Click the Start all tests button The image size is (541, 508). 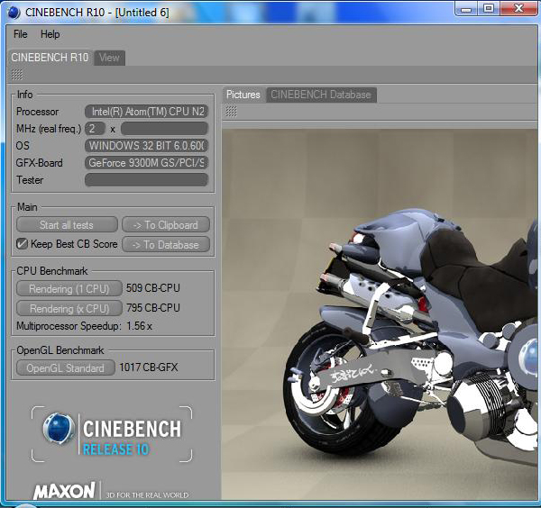67,224
